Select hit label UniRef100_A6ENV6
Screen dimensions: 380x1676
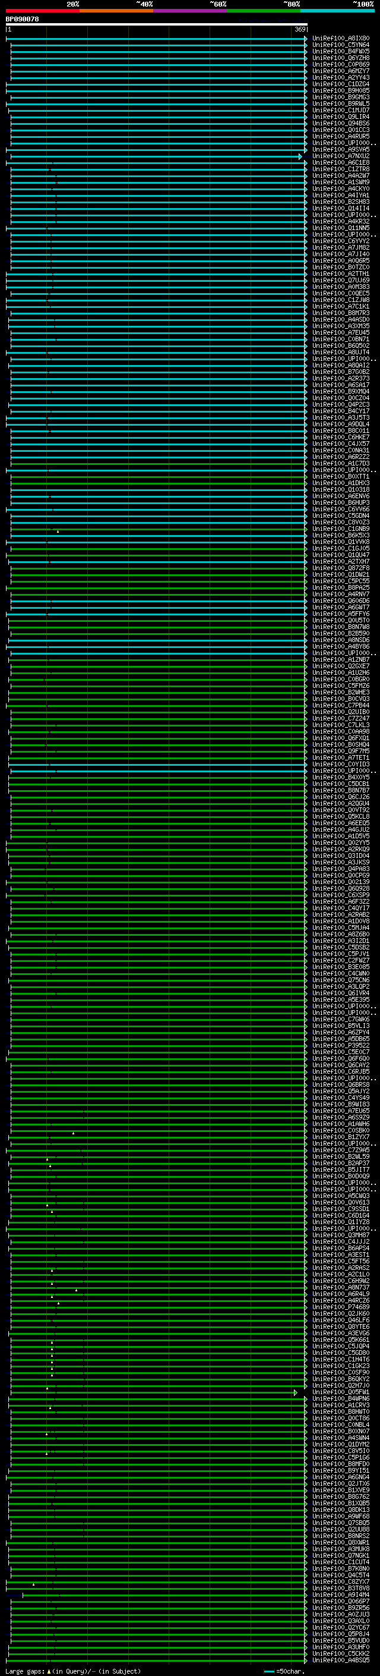point(340,496)
